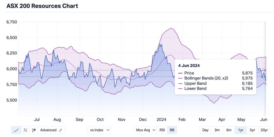Select the 5yr time range

click(x=252, y=130)
